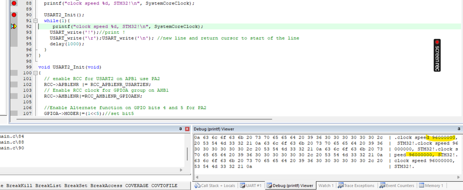Viewport: 463px width, 190px height.
Task: Show the Memory 1 tab
Action: point(431,185)
